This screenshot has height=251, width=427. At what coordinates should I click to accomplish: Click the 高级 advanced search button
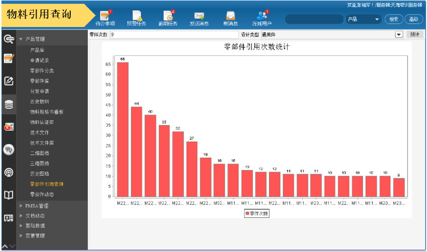pos(413,19)
